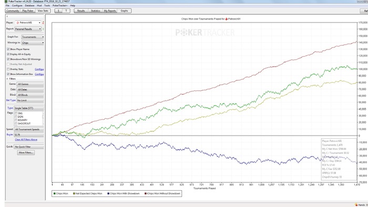368x207 pixels.
Task: Check the SNG flag checkbox
Action: pos(16,113)
